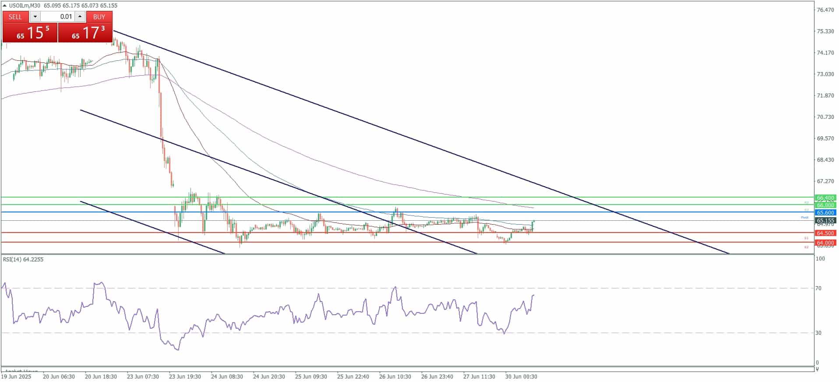Decrease trade volume with the down arrow
839x382 pixels.
(35, 17)
